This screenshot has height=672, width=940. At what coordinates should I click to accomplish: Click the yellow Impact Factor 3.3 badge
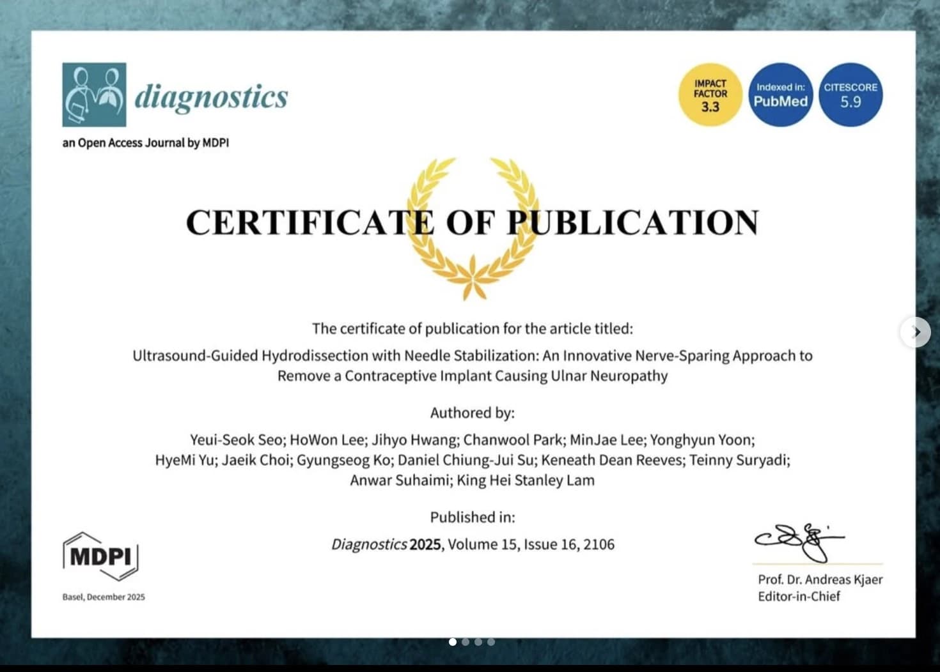tap(710, 95)
